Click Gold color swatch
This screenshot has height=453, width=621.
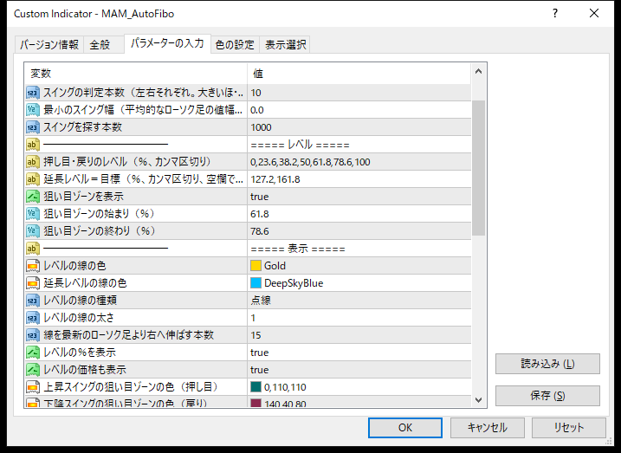[x=256, y=266]
